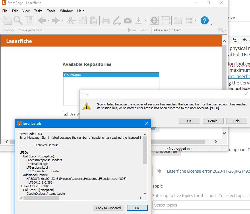The width and height of the screenshot is (250, 214).
Task: Open the Tasks menu
Action: [x=38, y=11]
